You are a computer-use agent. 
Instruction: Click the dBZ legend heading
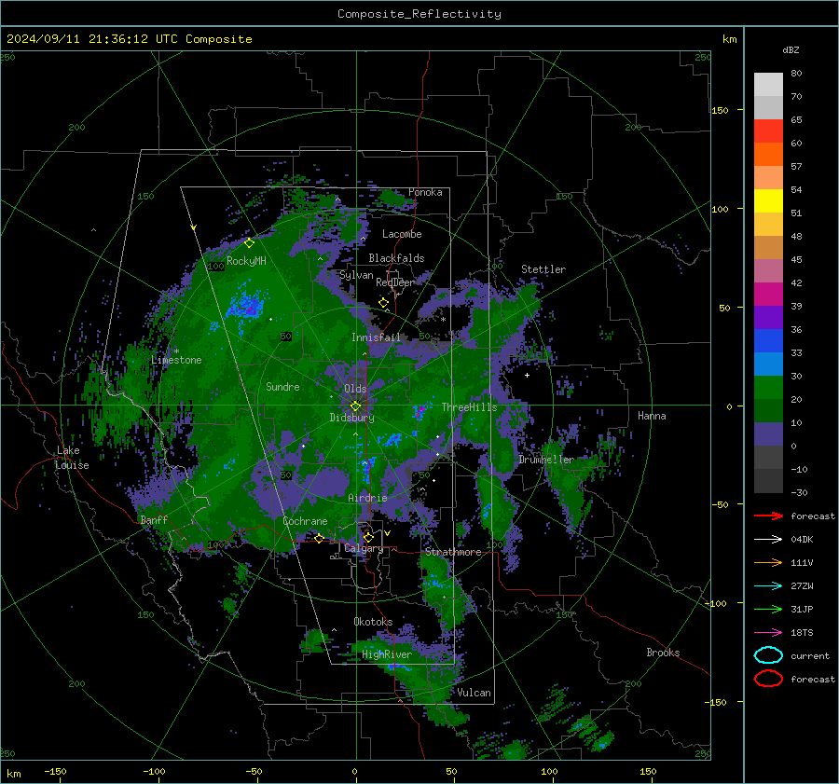pos(791,49)
